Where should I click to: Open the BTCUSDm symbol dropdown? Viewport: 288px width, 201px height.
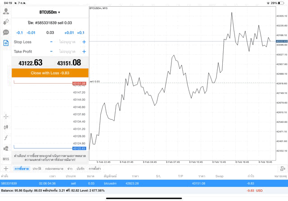[x=49, y=12]
